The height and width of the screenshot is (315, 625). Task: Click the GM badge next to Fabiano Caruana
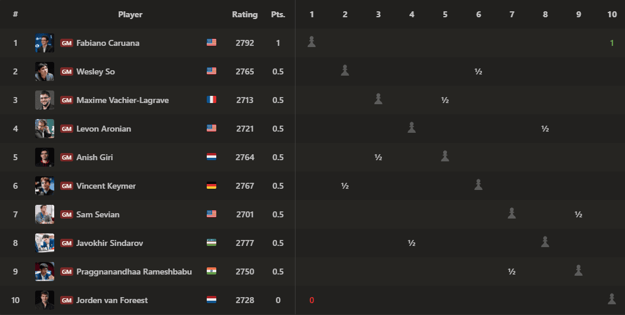[67, 43]
